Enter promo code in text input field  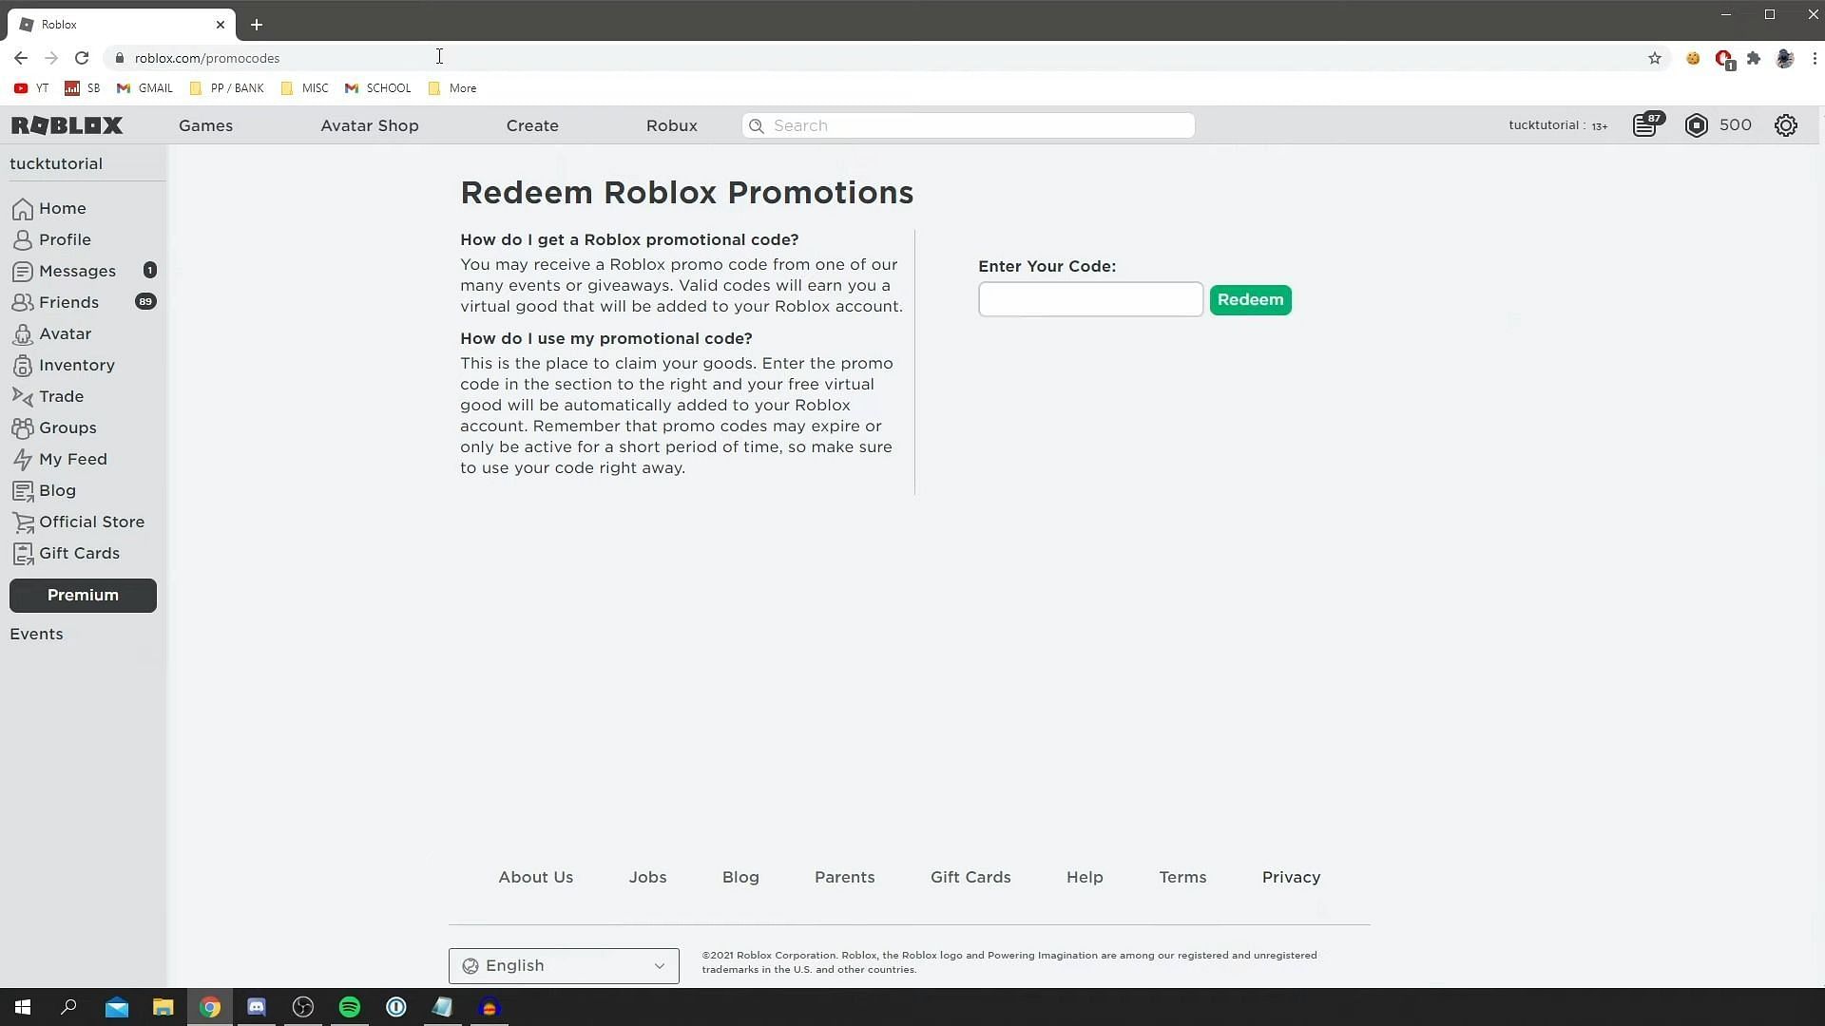click(1090, 299)
